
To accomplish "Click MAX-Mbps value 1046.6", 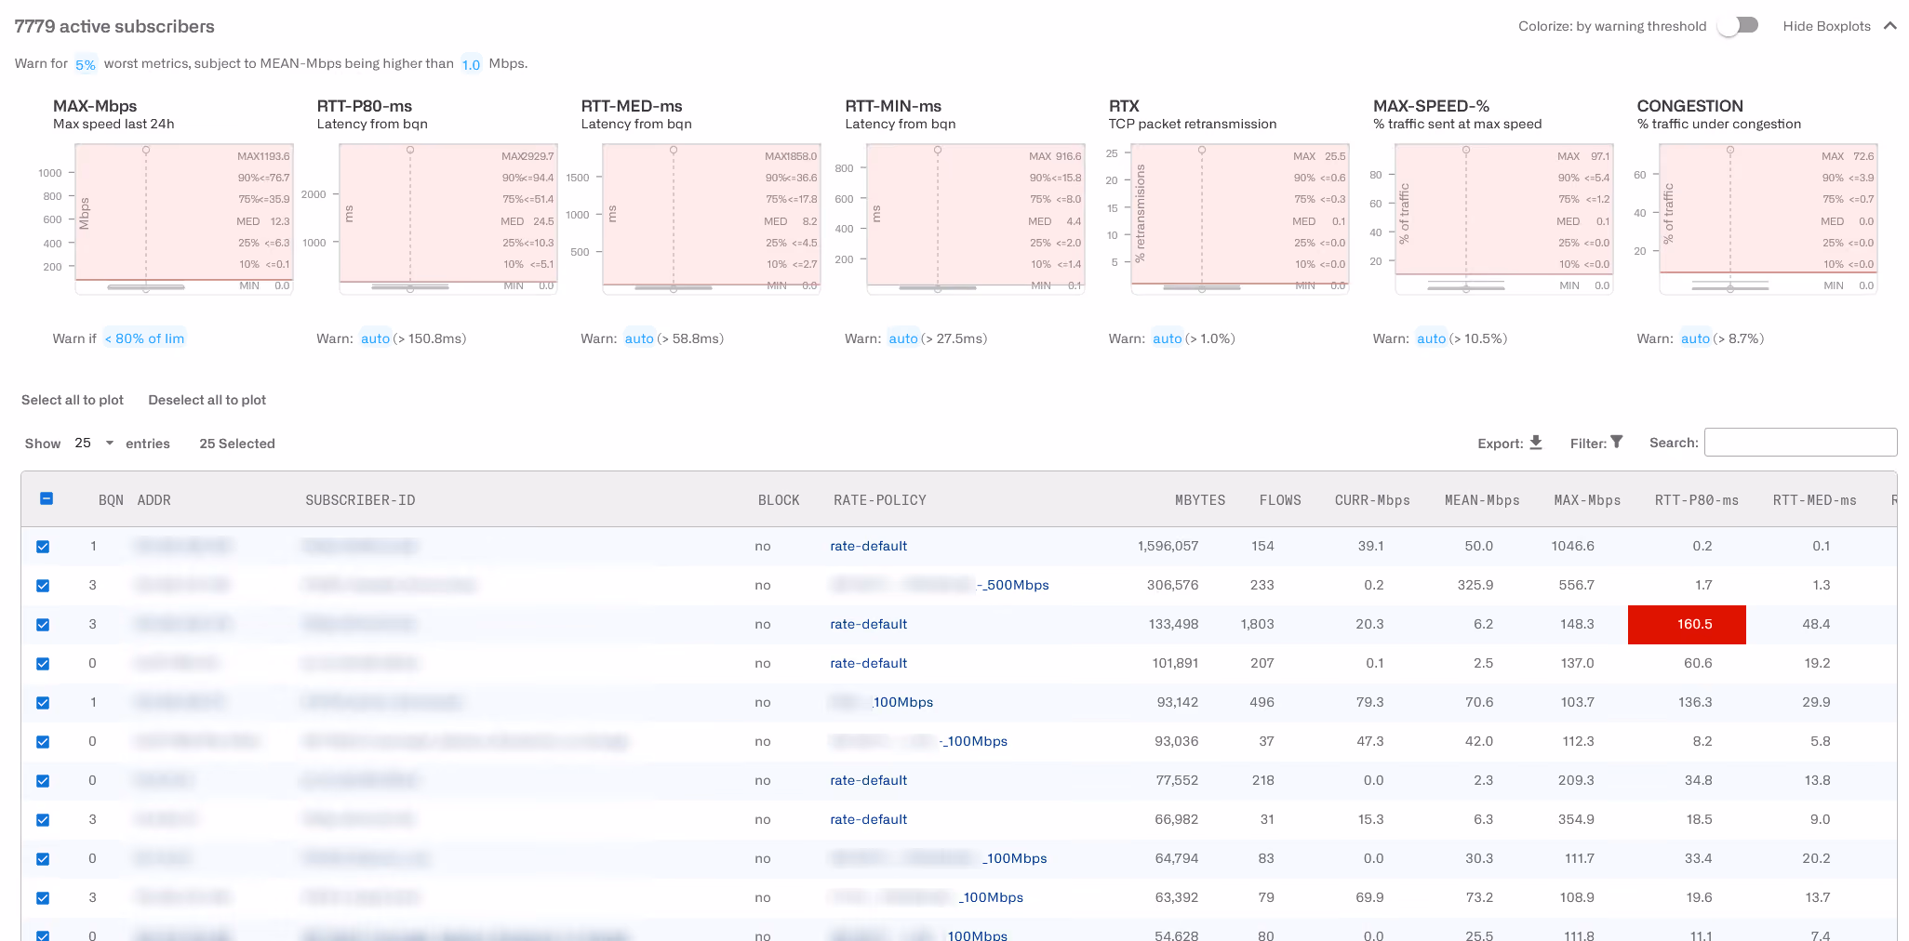I will click(1573, 546).
